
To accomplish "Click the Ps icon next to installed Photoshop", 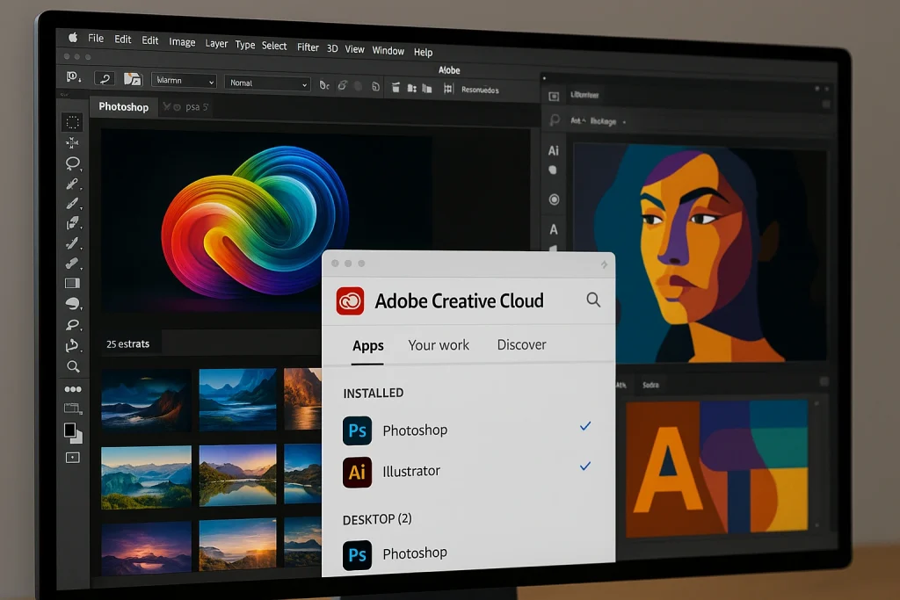I will [357, 430].
